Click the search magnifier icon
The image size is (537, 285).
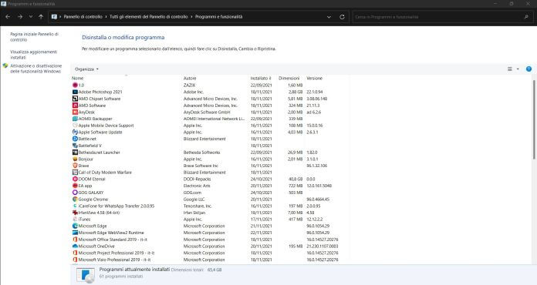(526, 17)
